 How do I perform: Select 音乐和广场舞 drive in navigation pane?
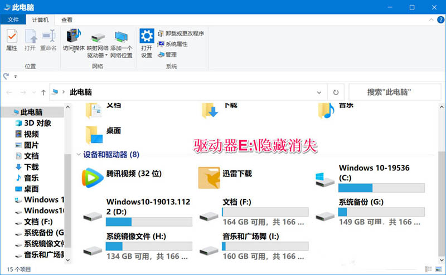tap(39, 255)
